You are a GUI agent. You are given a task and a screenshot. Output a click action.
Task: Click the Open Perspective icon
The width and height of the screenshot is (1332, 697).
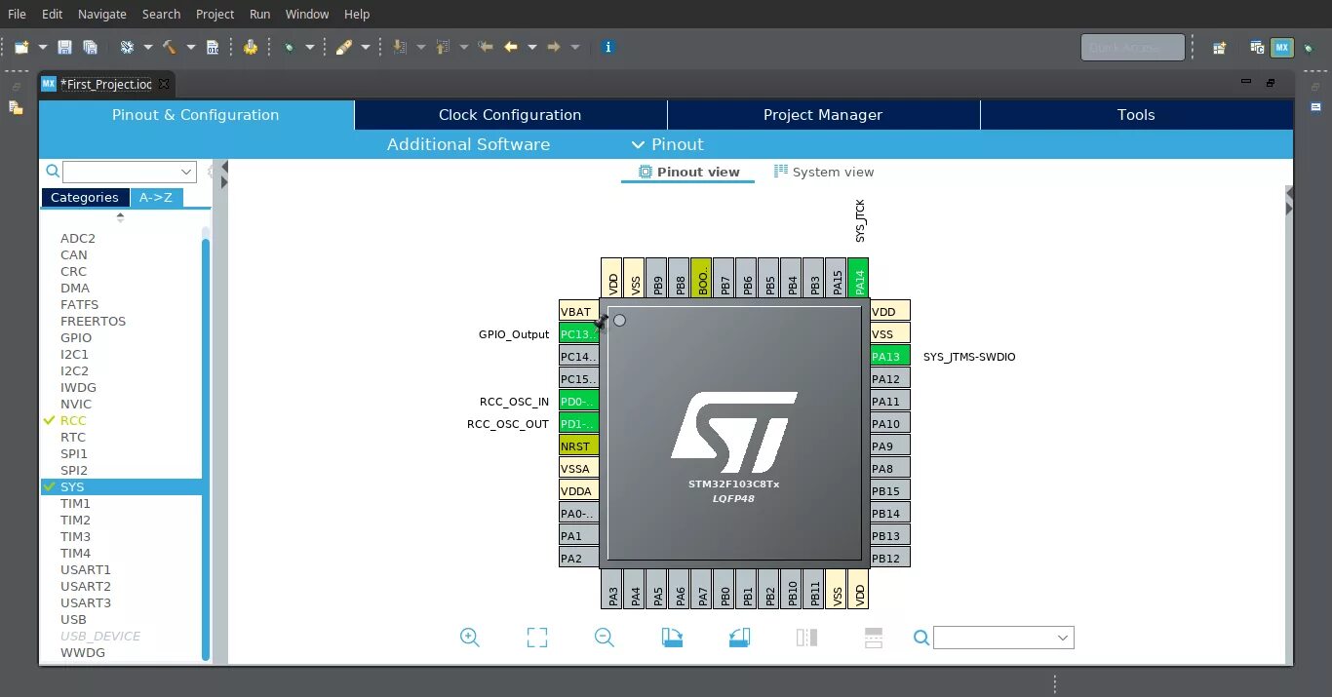[x=1219, y=47]
